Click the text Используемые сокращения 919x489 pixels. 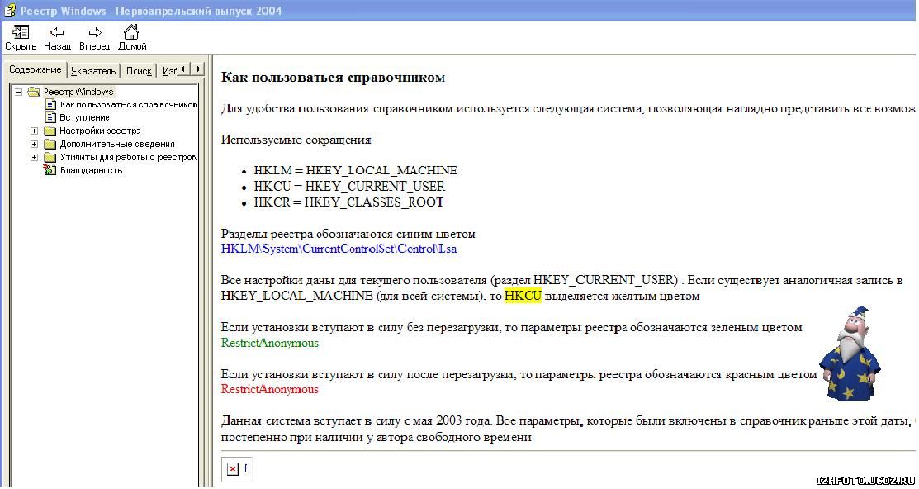pos(296,140)
